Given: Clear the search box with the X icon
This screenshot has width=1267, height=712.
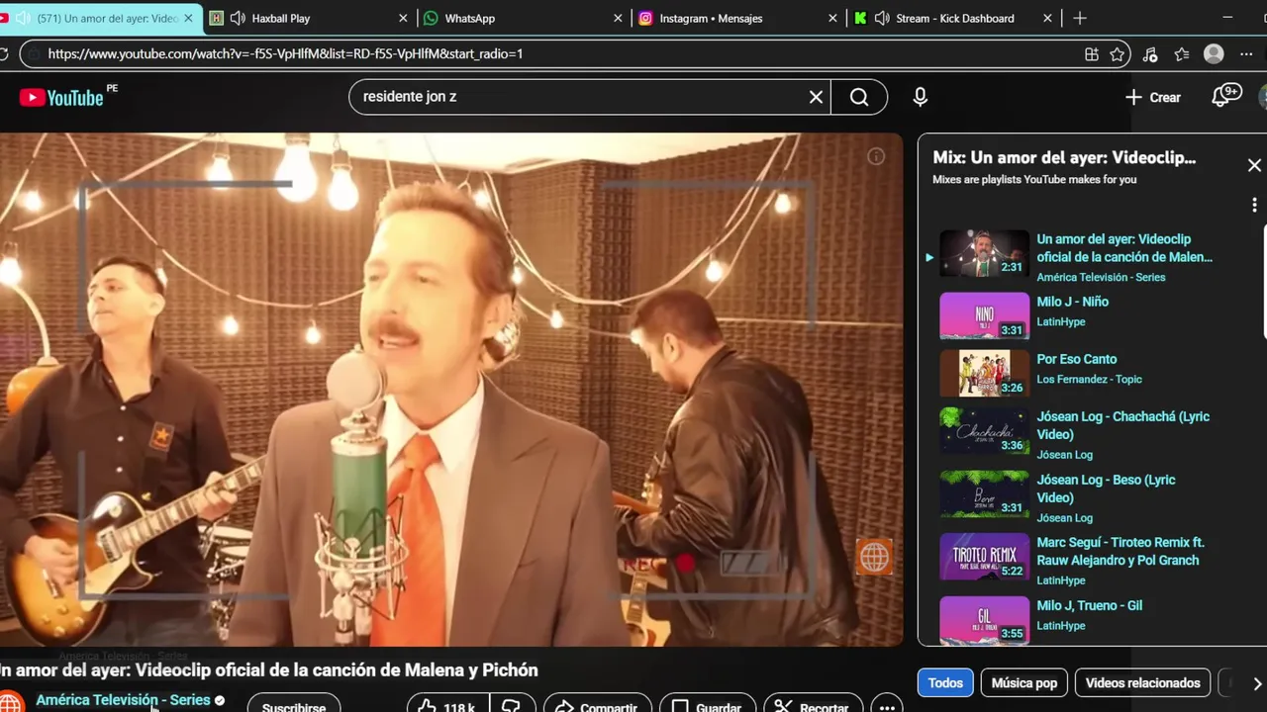Looking at the screenshot, I should (x=816, y=97).
